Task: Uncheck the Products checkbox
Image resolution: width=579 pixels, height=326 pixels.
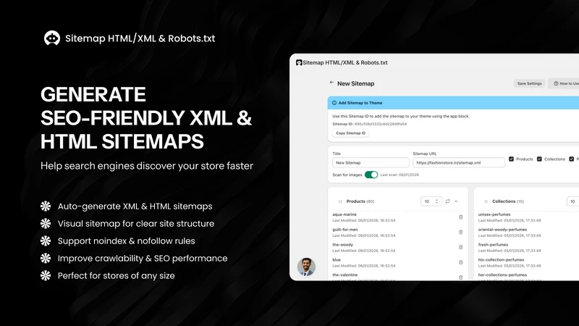Action: pos(511,159)
